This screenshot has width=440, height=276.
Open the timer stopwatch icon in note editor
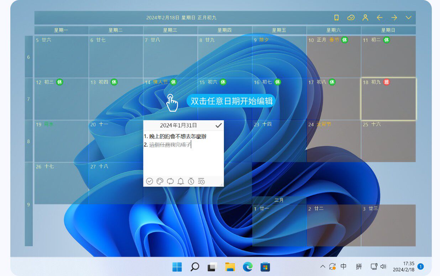191,181
